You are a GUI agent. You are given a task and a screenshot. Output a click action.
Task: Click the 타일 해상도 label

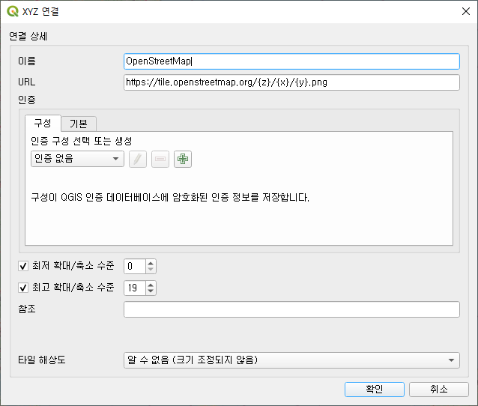pyautogui.click(x=42, y=360)
